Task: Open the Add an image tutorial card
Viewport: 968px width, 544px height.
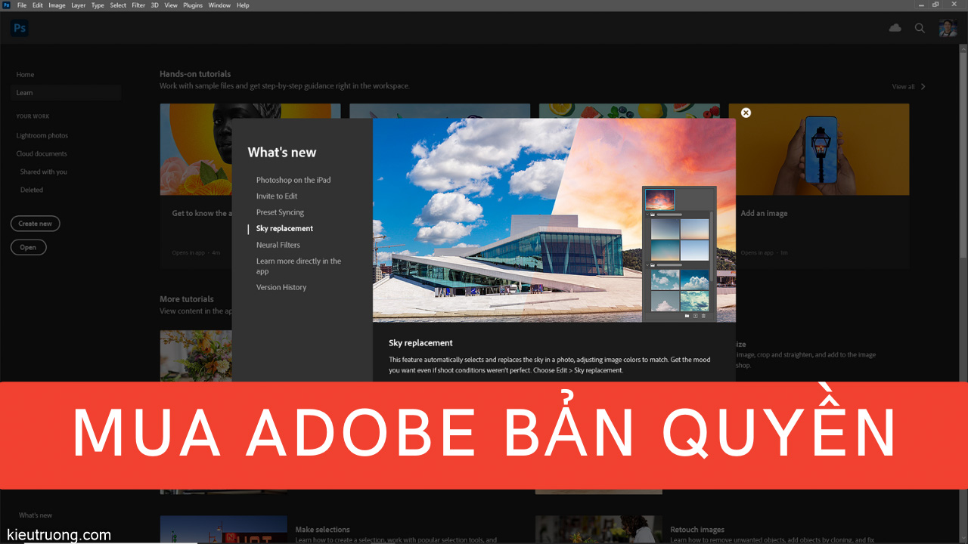Action: pyautogui.click(x=819, y=186)
